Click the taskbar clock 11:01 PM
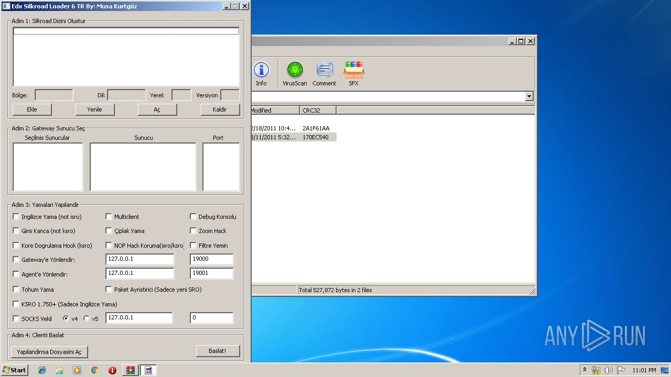This screenshot has width=671, height=377. pos(644,370)
